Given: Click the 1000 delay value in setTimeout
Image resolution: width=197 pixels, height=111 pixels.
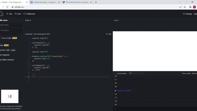Looking at the screenshot, I should [x=37, y=70].
